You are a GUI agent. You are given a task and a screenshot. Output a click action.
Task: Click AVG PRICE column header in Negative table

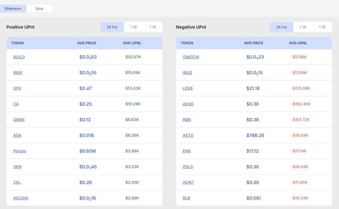[x=254, y=43]
